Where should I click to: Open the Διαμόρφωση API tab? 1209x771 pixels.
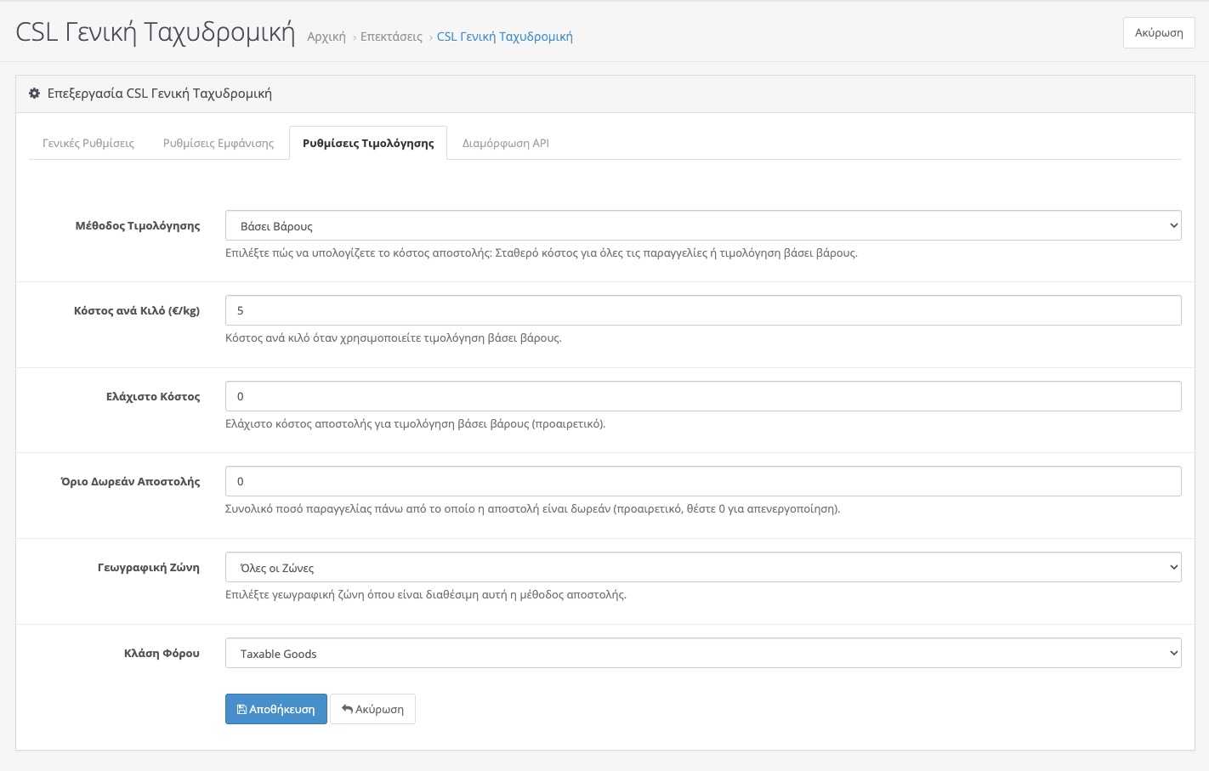tap(506, 143)
